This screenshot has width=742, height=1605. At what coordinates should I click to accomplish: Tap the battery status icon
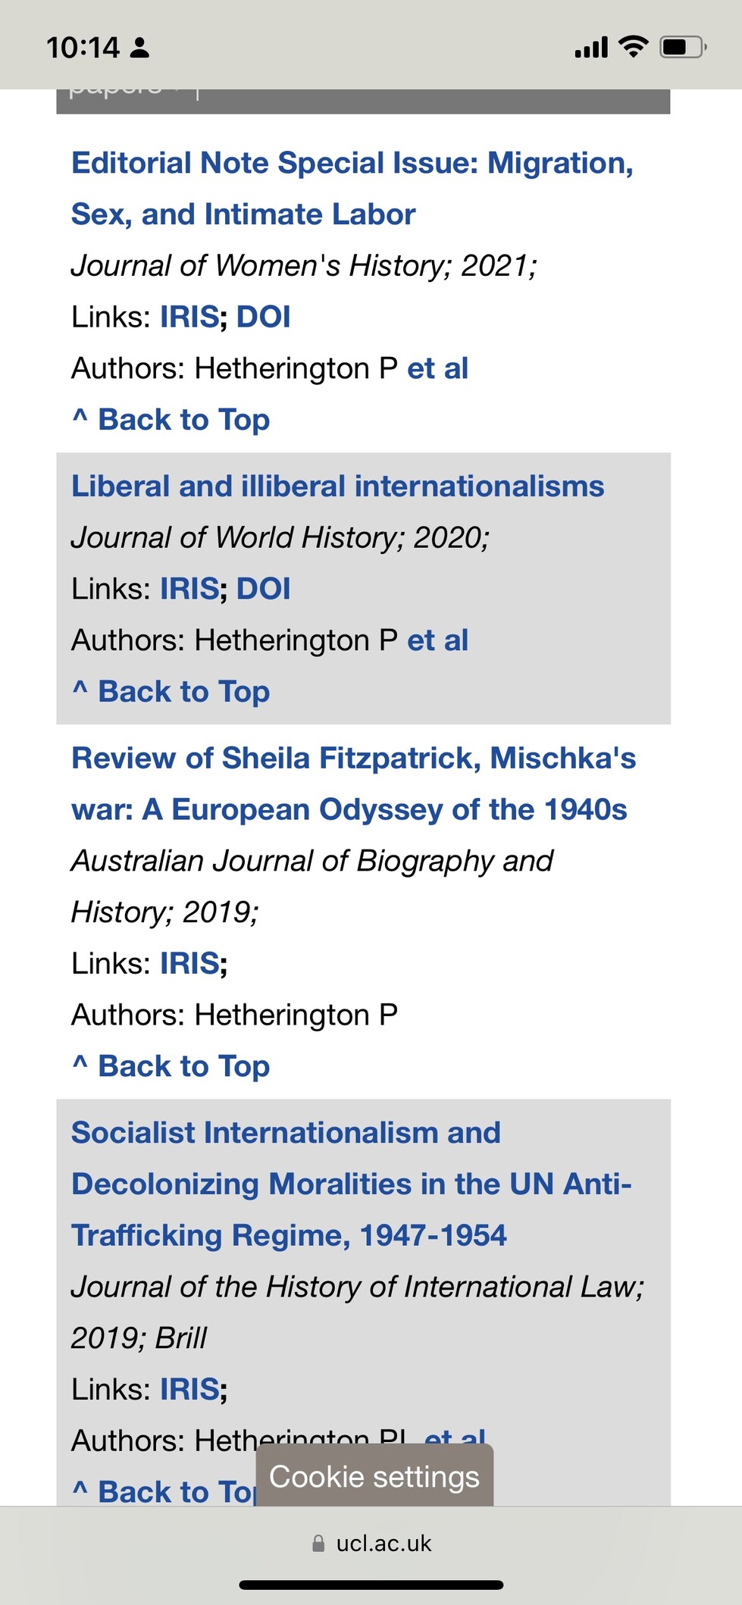(x=683, y=48)
